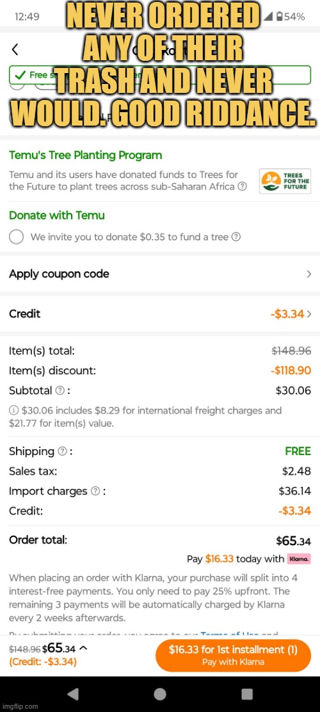Open the tree planting help question icon
The image size is (320, 712).
pyautogui.click(x=243, y=186)
